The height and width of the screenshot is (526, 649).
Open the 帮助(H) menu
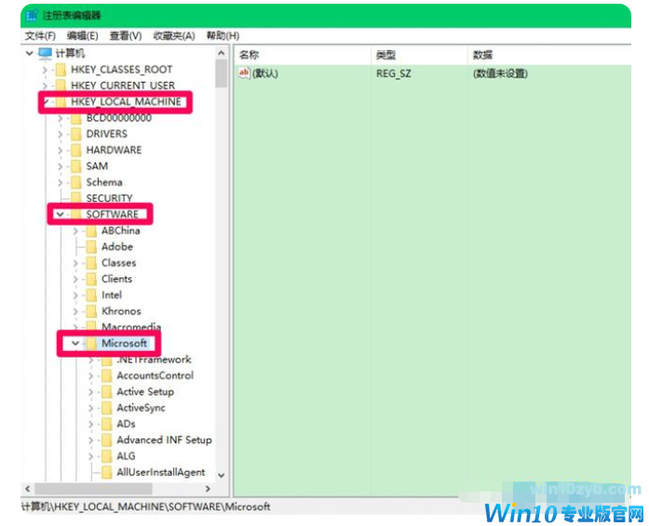223,36
